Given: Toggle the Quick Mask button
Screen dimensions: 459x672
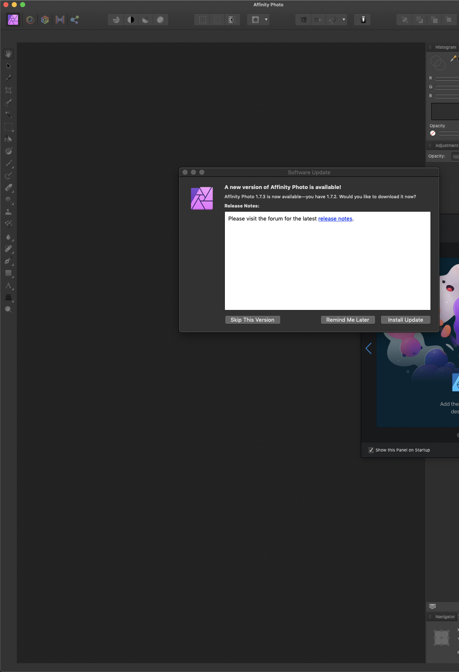Looking at the screenshot, I should 256,20.
